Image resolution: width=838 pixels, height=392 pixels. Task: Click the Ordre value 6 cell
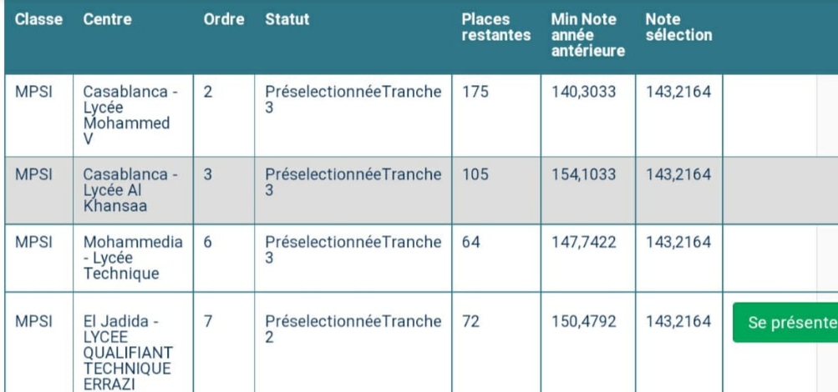pos(208,243)
